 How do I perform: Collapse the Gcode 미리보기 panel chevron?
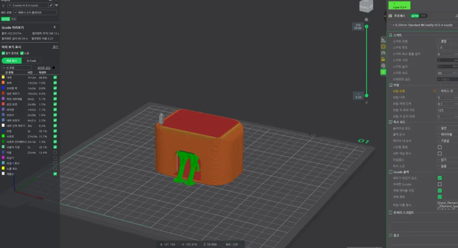tap(55, 27)
